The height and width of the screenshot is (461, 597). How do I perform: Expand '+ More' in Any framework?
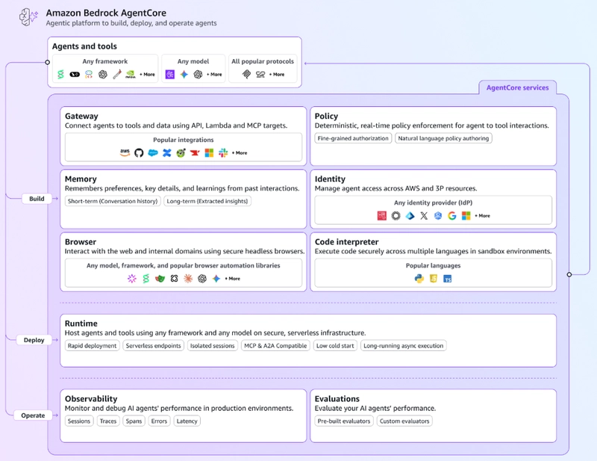[147, 75]
